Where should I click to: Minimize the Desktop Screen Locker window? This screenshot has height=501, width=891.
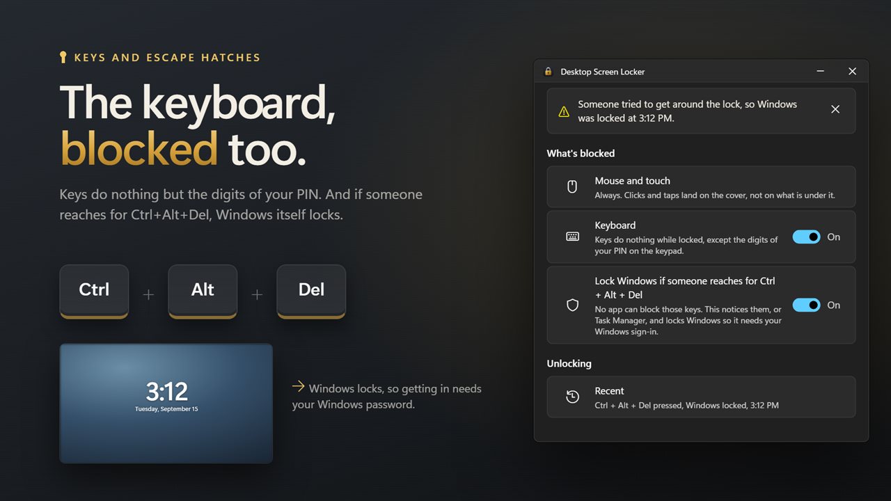(821, 72)
